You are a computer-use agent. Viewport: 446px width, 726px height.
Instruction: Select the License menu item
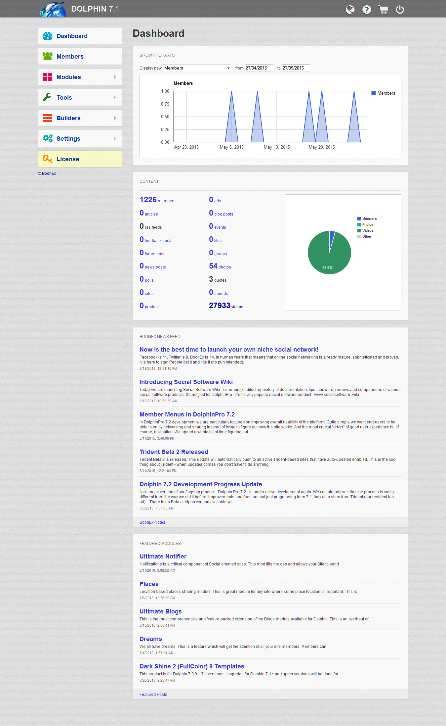[x=68, y=159]
